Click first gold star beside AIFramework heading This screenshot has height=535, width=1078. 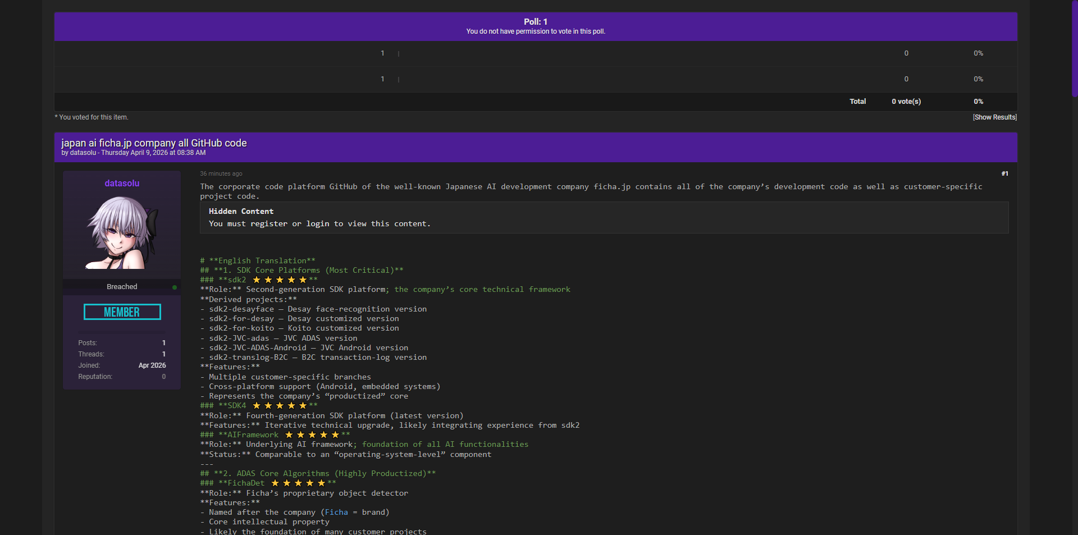click(x=289, y=435)
